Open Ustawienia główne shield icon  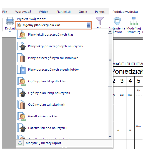pyautogui.click(x=117, y=21)
